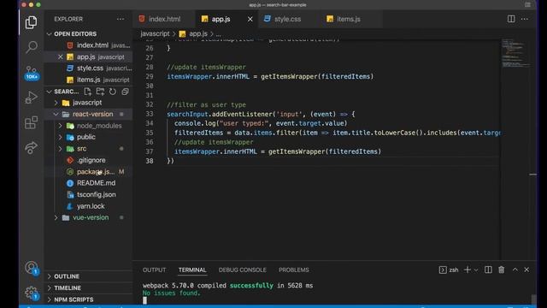Open the Explorer view in activity bar
Viewport: 547px width, 308px height.
(31, 22)
